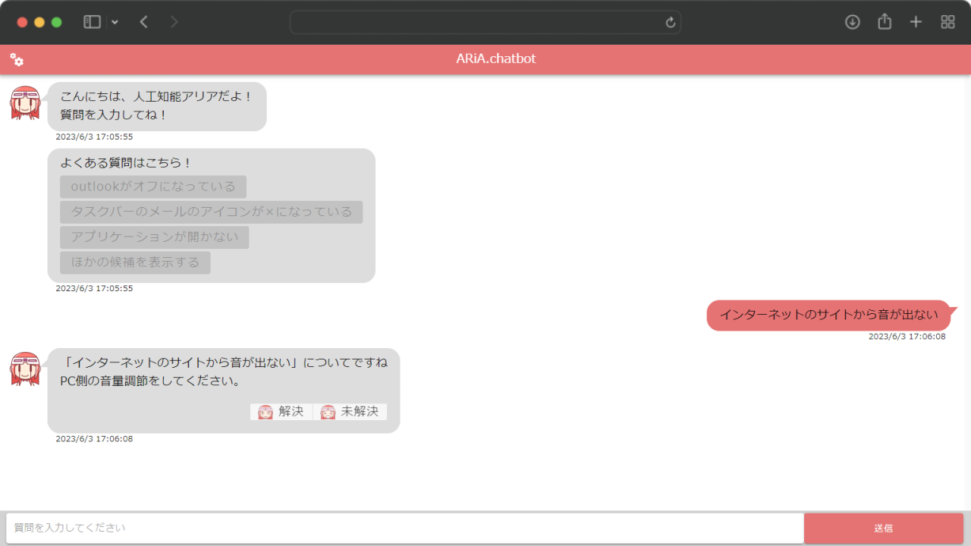Viewport: 971px width, 546px height.
Task: Mark the answer as resolved with 解決
Action: tap(281, 411)
